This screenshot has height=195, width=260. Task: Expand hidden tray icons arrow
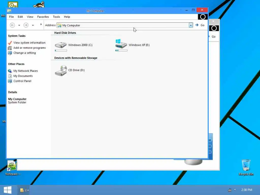coord(235,189)
